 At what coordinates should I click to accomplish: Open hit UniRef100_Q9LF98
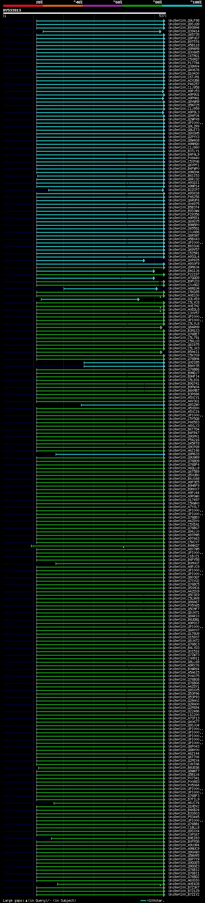coord(184,21)
